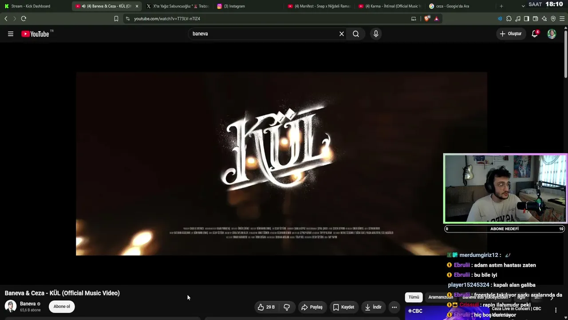Open the Brave Rewards triangle icon
Screen dimensions: 568x320
click(x=437, y=19)
